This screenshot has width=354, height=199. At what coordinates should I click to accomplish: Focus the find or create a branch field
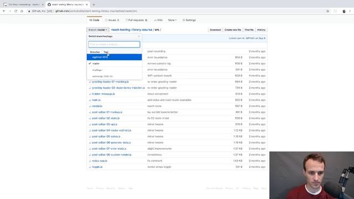[114, 44]
